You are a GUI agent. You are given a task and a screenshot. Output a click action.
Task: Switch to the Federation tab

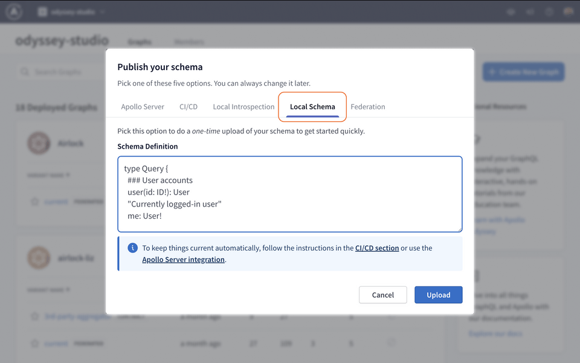click(368, 106)
